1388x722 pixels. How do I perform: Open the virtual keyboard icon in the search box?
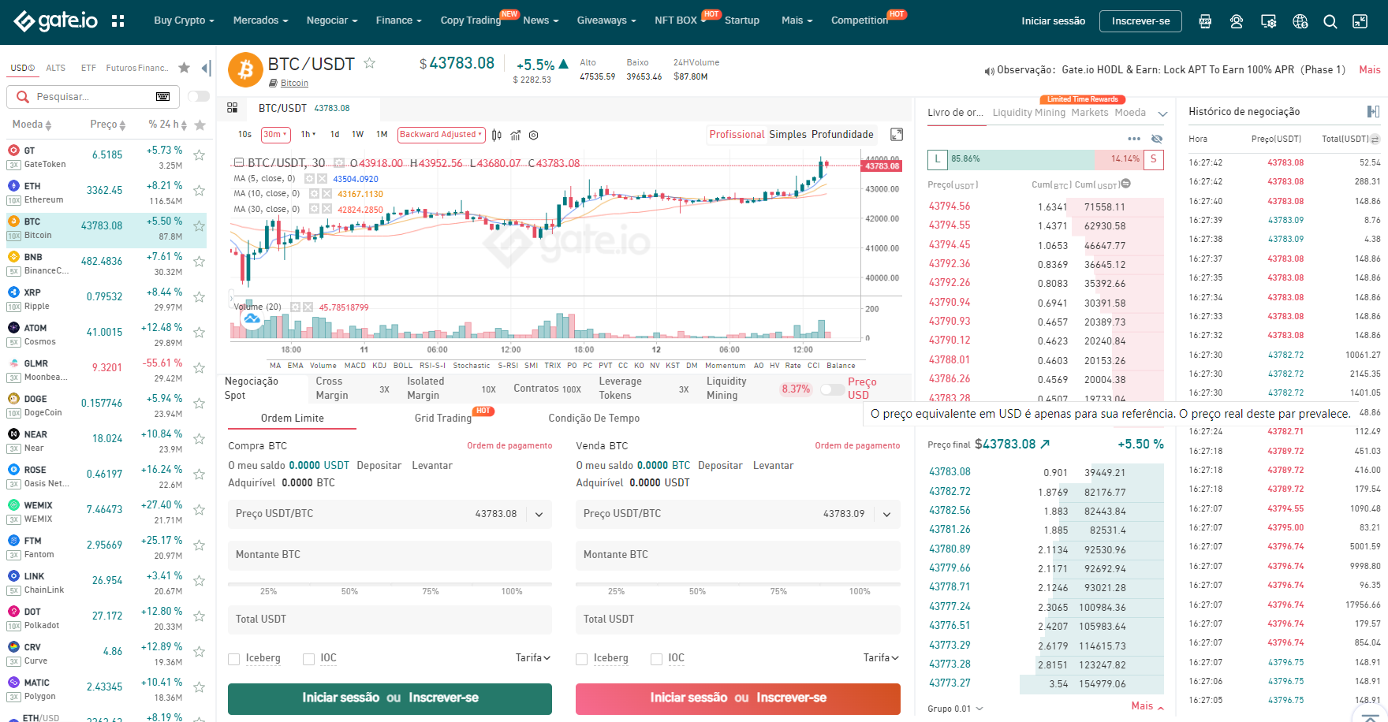[x=163, y=96]
